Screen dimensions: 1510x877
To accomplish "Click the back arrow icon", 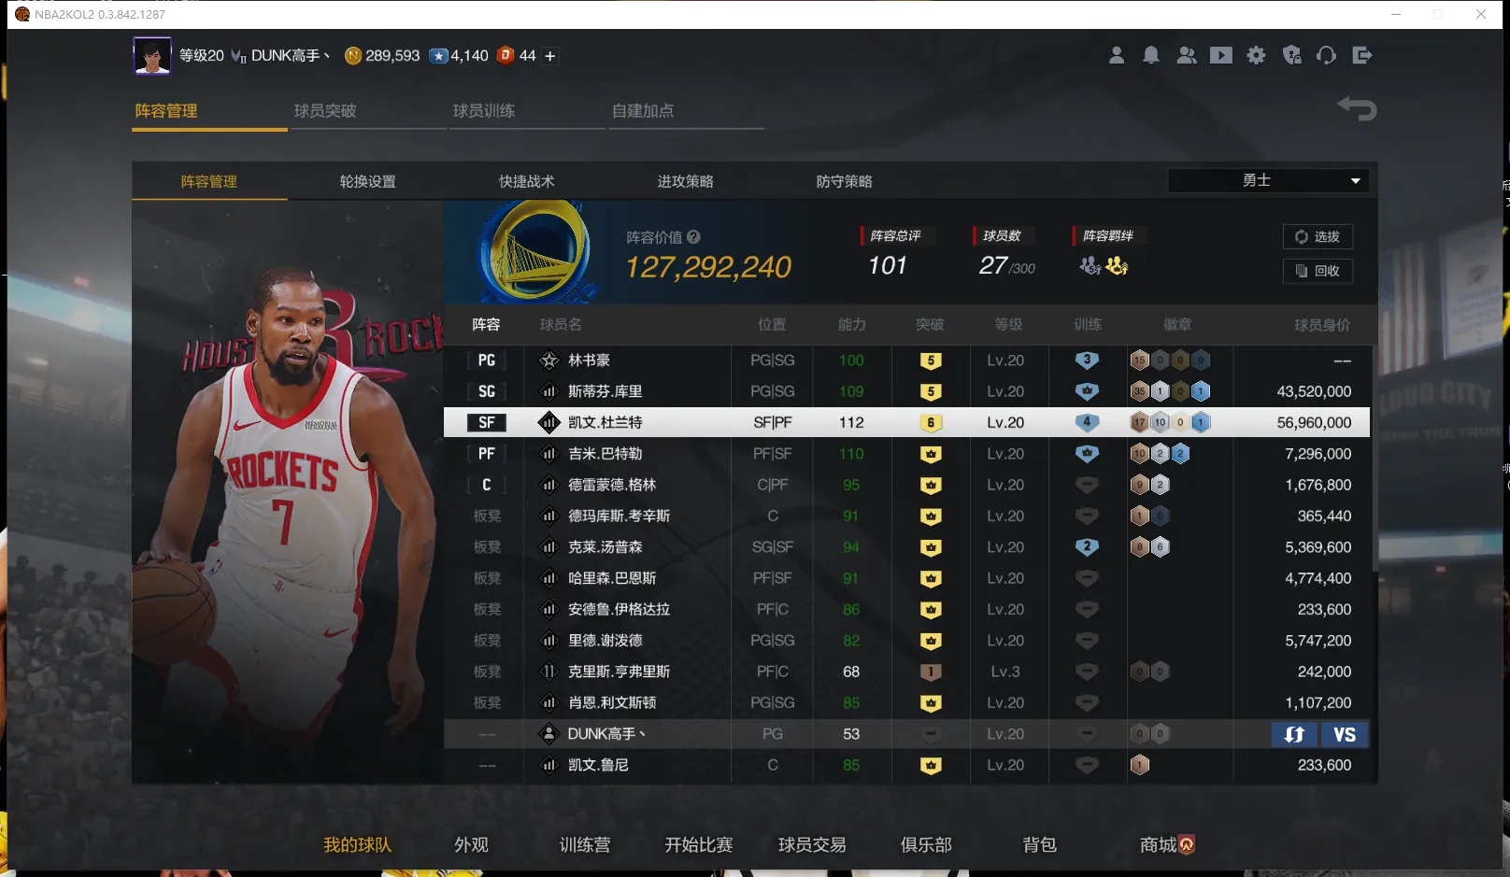I will tap(1357, 109).
